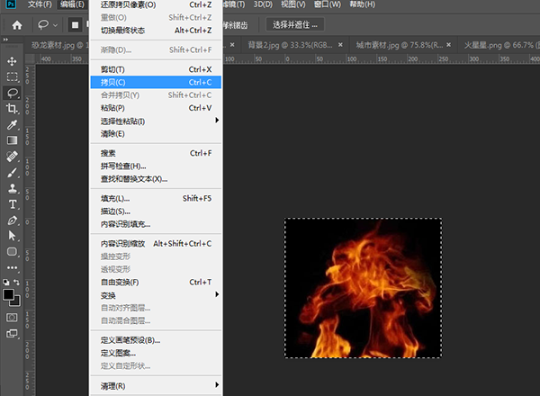Select the Pen tool
Viewport: 540px width, 396px height.
(13, 220)
